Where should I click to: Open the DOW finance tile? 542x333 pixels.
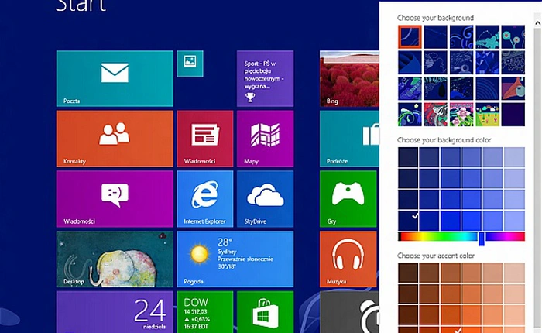[x=205, y=312]
